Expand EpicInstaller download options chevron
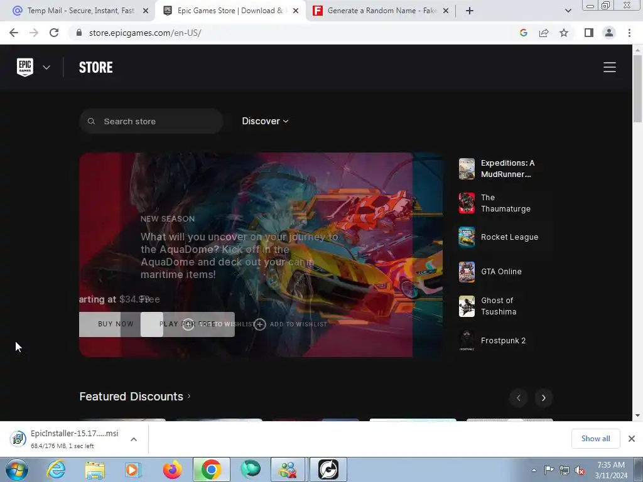 pyautogui.click(x=134, y=439)
